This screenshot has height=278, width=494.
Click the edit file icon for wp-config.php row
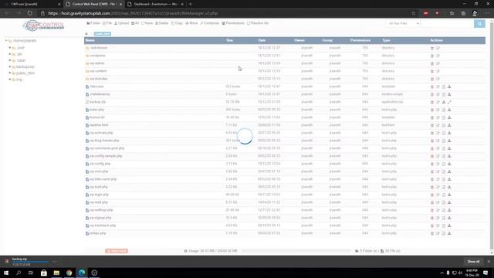[x=444, y=164]
